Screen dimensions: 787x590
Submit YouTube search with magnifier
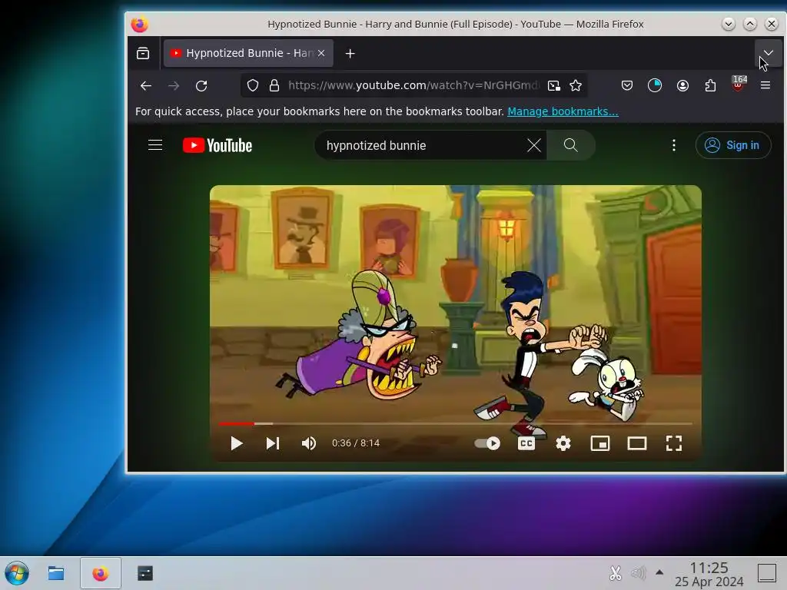pyautogui.click(x=571, y=145)
